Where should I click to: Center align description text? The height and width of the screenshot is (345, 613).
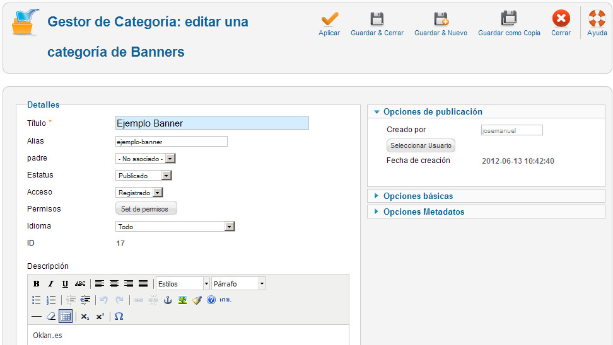pos(114,284)
